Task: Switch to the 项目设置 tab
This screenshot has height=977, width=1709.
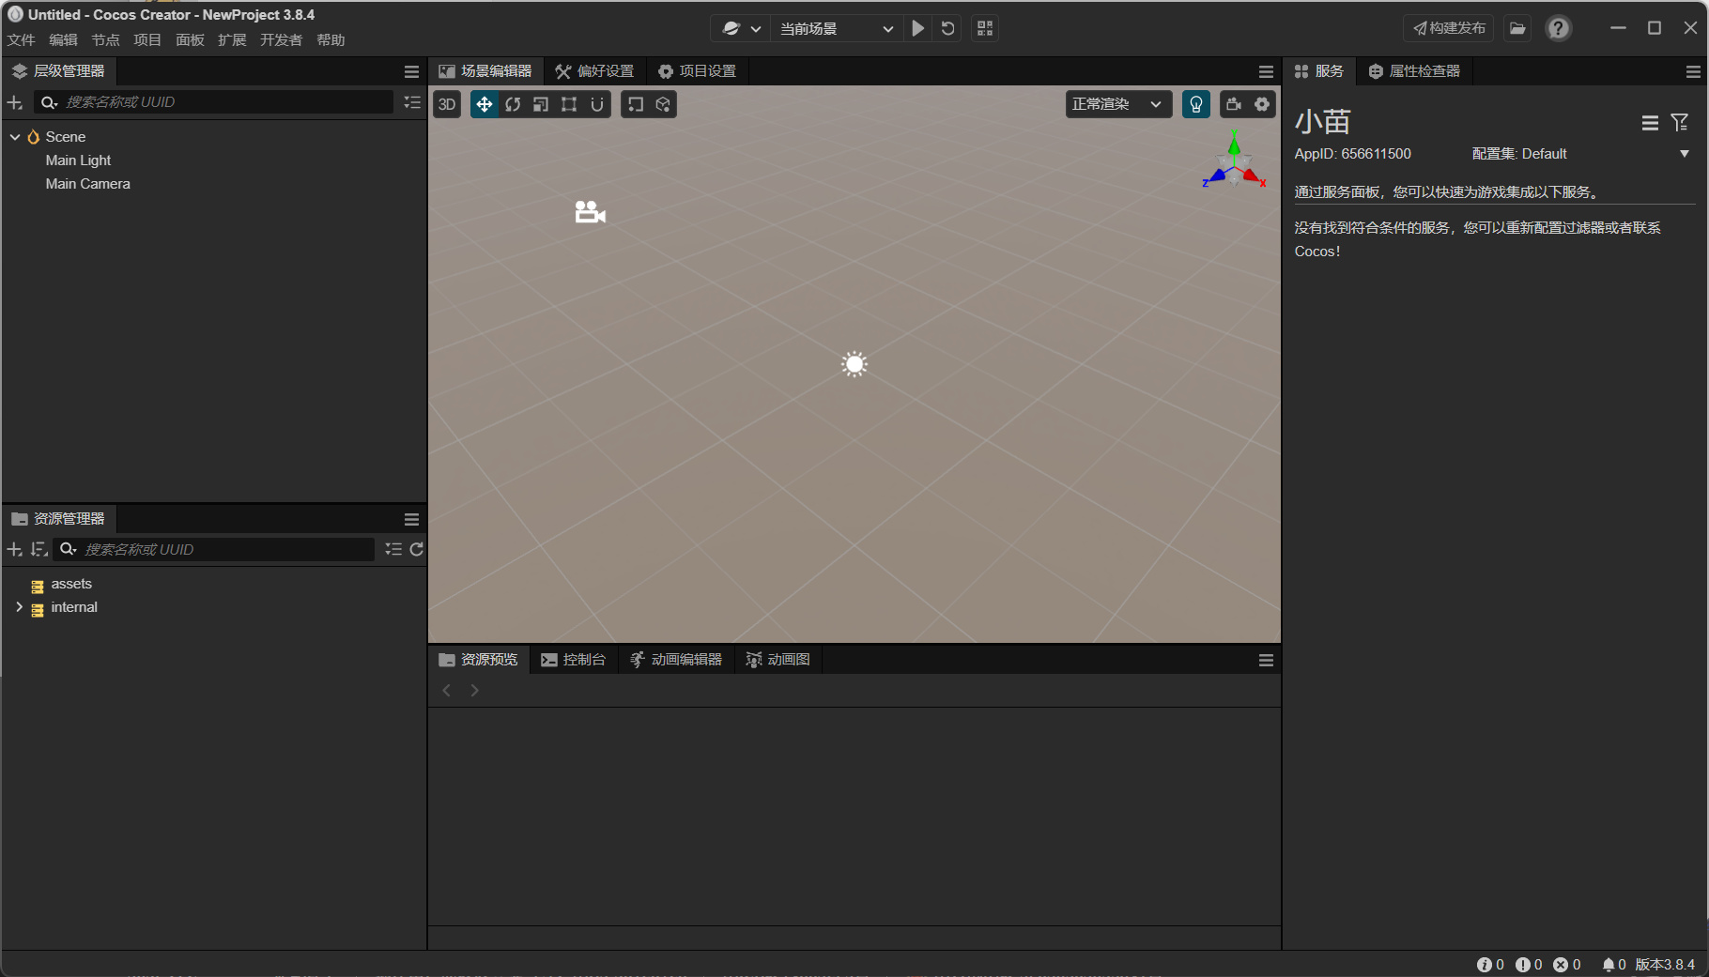Action: 697,71
